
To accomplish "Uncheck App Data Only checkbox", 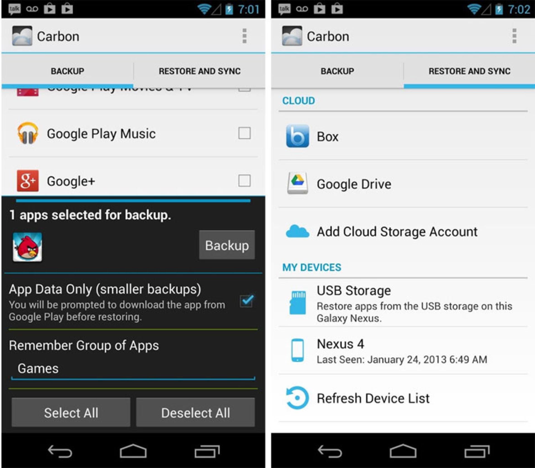I will point(247,301).
